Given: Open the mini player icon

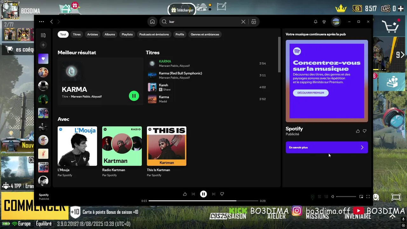Looking at the screenshot, I should [x=361, y=197].
